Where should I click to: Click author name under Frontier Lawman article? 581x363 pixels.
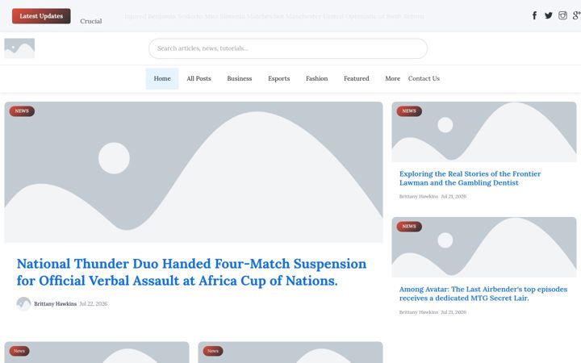(x=419, y=197)
